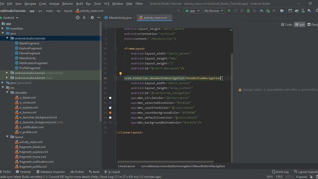Screen dimensions: 318x179
Task: Open the Logcat tool window
Action: [x=112, y=172]
